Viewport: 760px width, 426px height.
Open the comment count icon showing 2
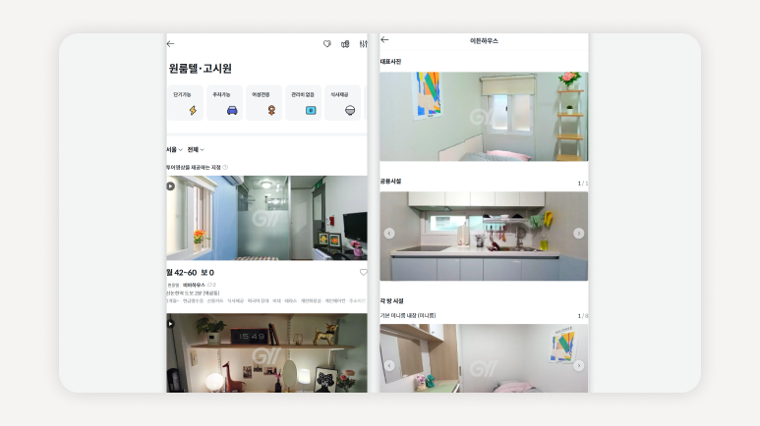(211, 285)
